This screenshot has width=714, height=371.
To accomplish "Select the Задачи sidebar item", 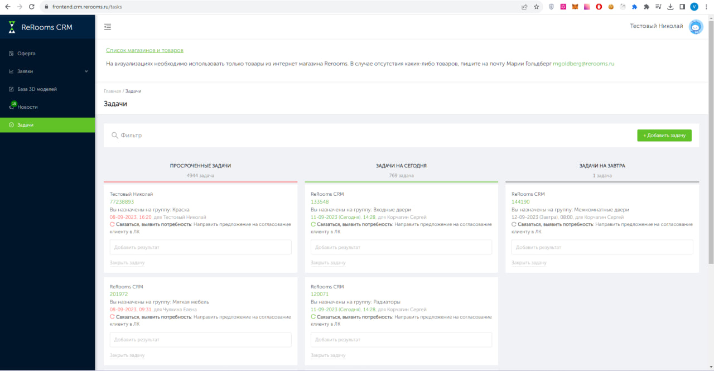I will tap(47, 125).
